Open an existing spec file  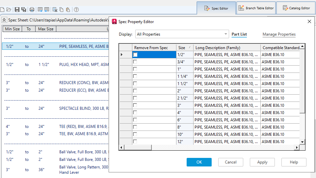tap(9, 10)
